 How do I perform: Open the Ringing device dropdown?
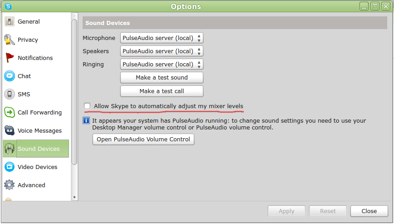pos(161,65)
